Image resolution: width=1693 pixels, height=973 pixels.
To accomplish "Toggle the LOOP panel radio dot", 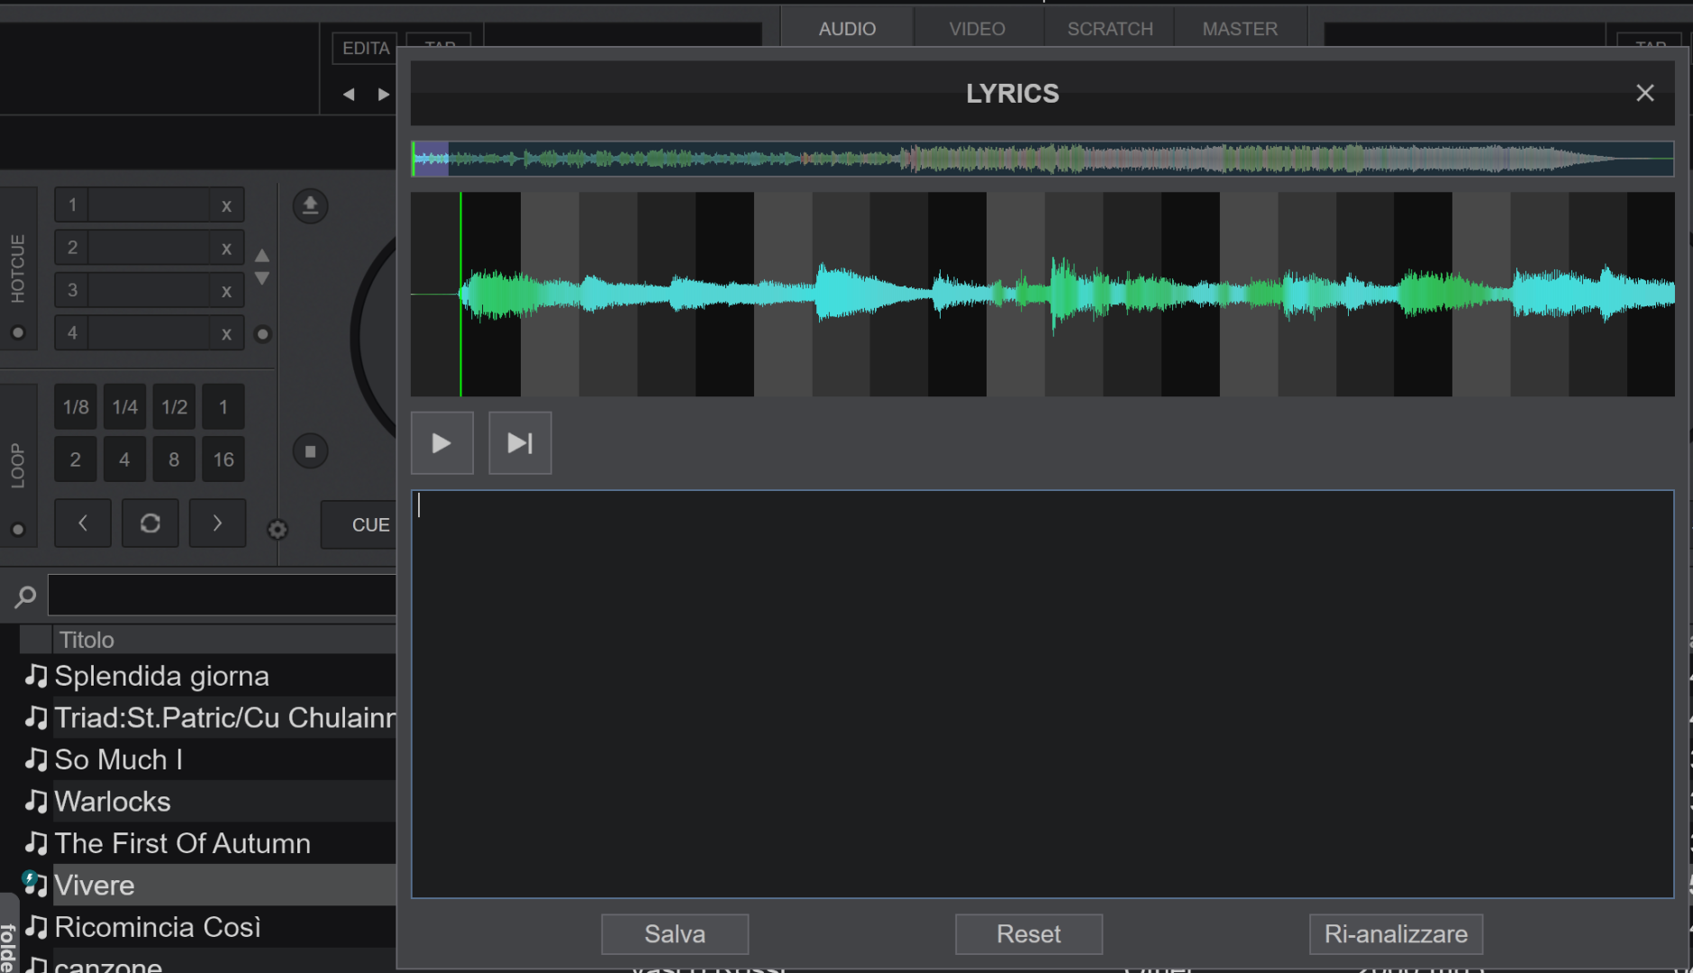I will (x=18, y=530).
